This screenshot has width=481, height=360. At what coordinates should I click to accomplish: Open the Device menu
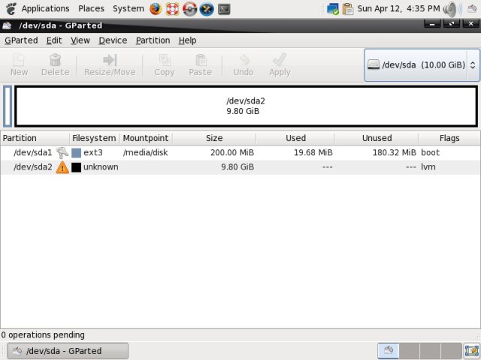tap(113, 40)
